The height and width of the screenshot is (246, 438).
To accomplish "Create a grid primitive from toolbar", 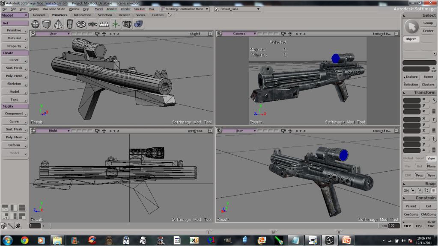I will pos(104,24).
